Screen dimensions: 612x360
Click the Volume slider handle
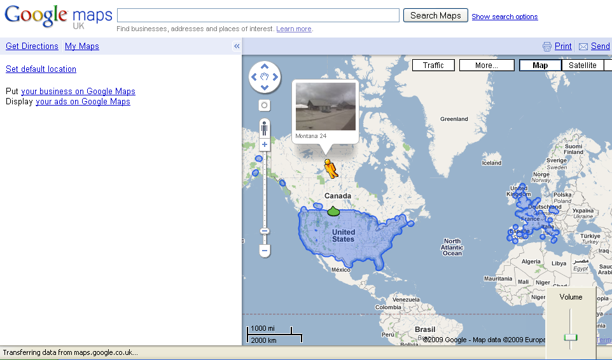tap(571, 337)
